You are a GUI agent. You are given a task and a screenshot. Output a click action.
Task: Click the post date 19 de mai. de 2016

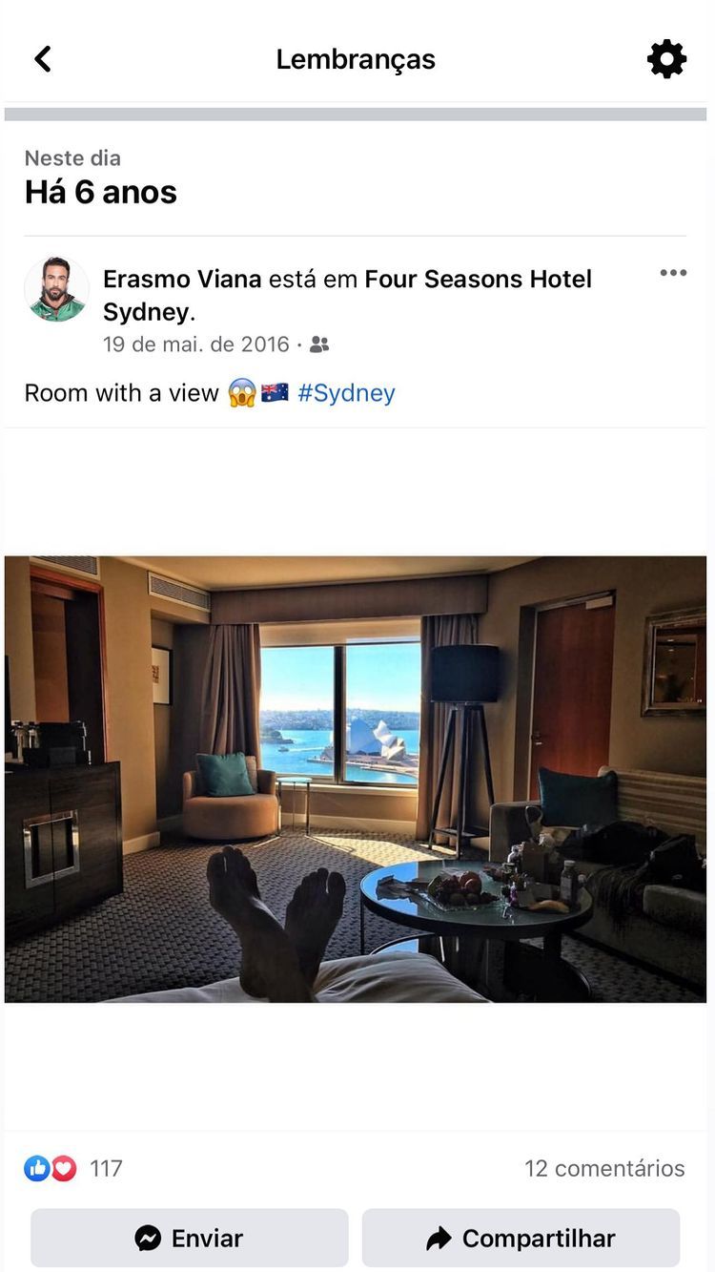click(x=195, y=344)
